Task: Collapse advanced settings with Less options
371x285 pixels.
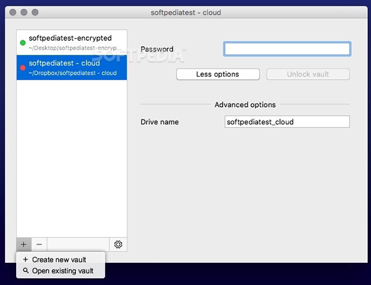Action: click(x=217, y=74)
